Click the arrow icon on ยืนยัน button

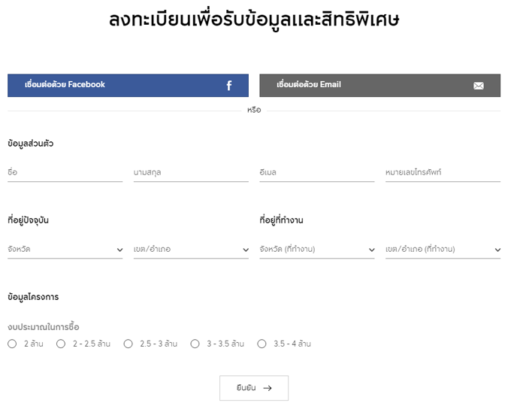coord(268,388)
